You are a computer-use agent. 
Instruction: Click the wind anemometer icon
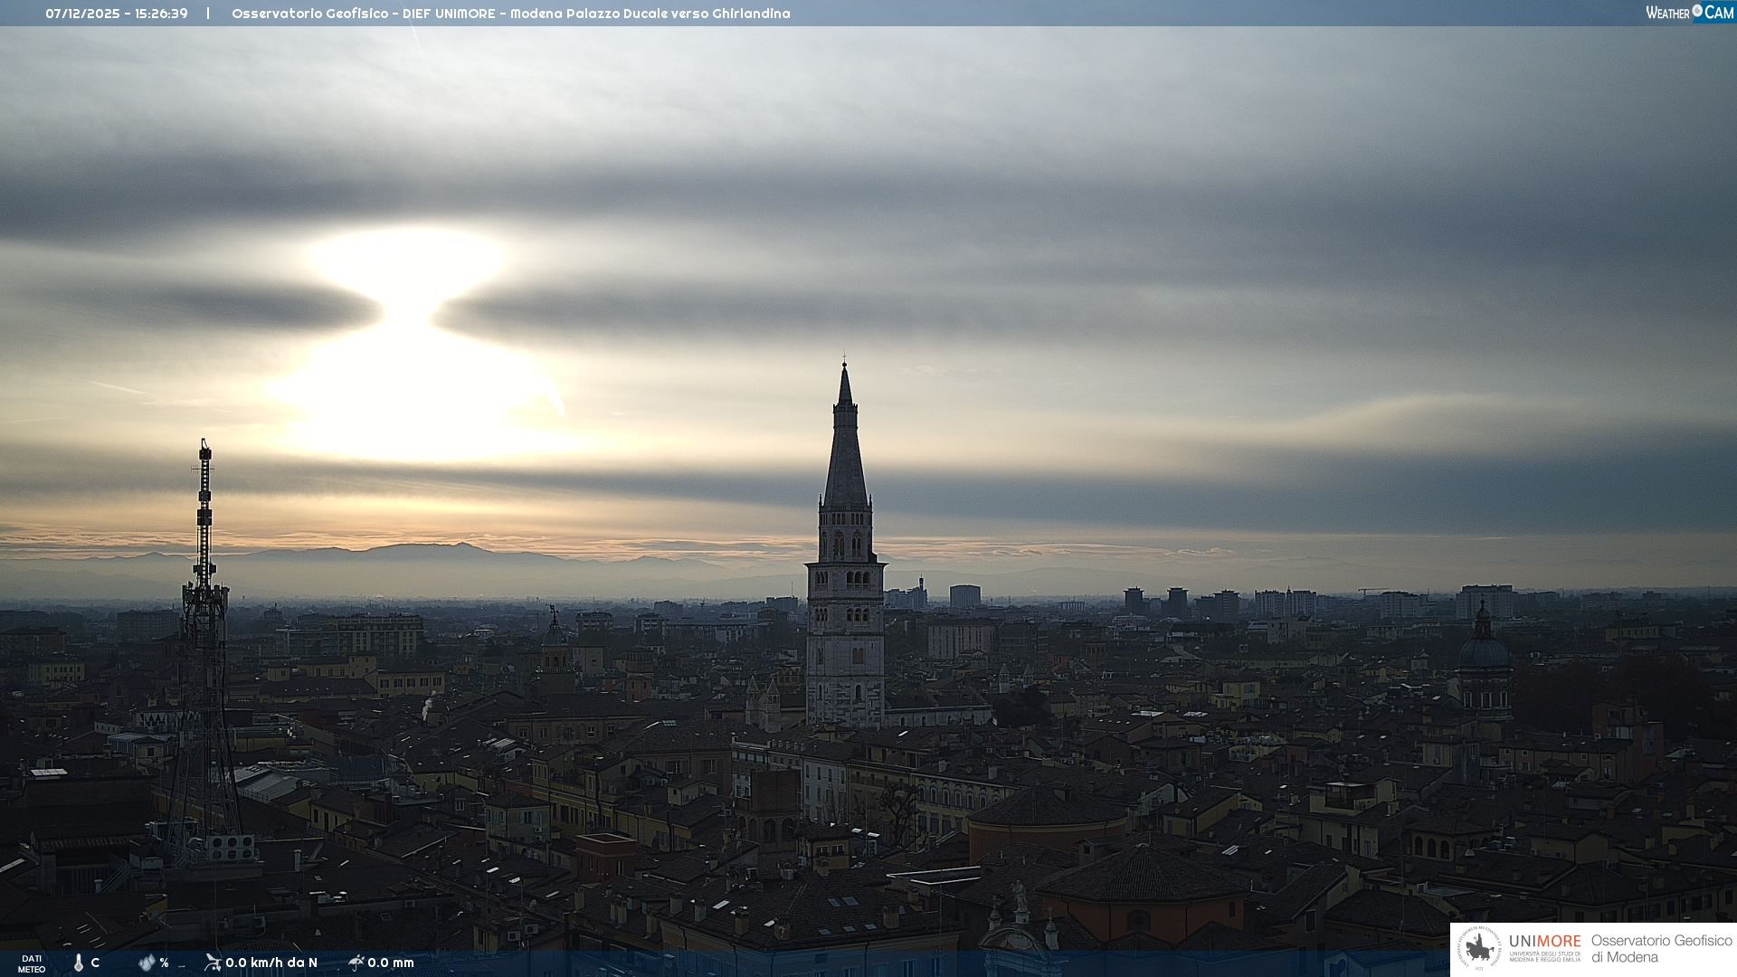(213, 963)
